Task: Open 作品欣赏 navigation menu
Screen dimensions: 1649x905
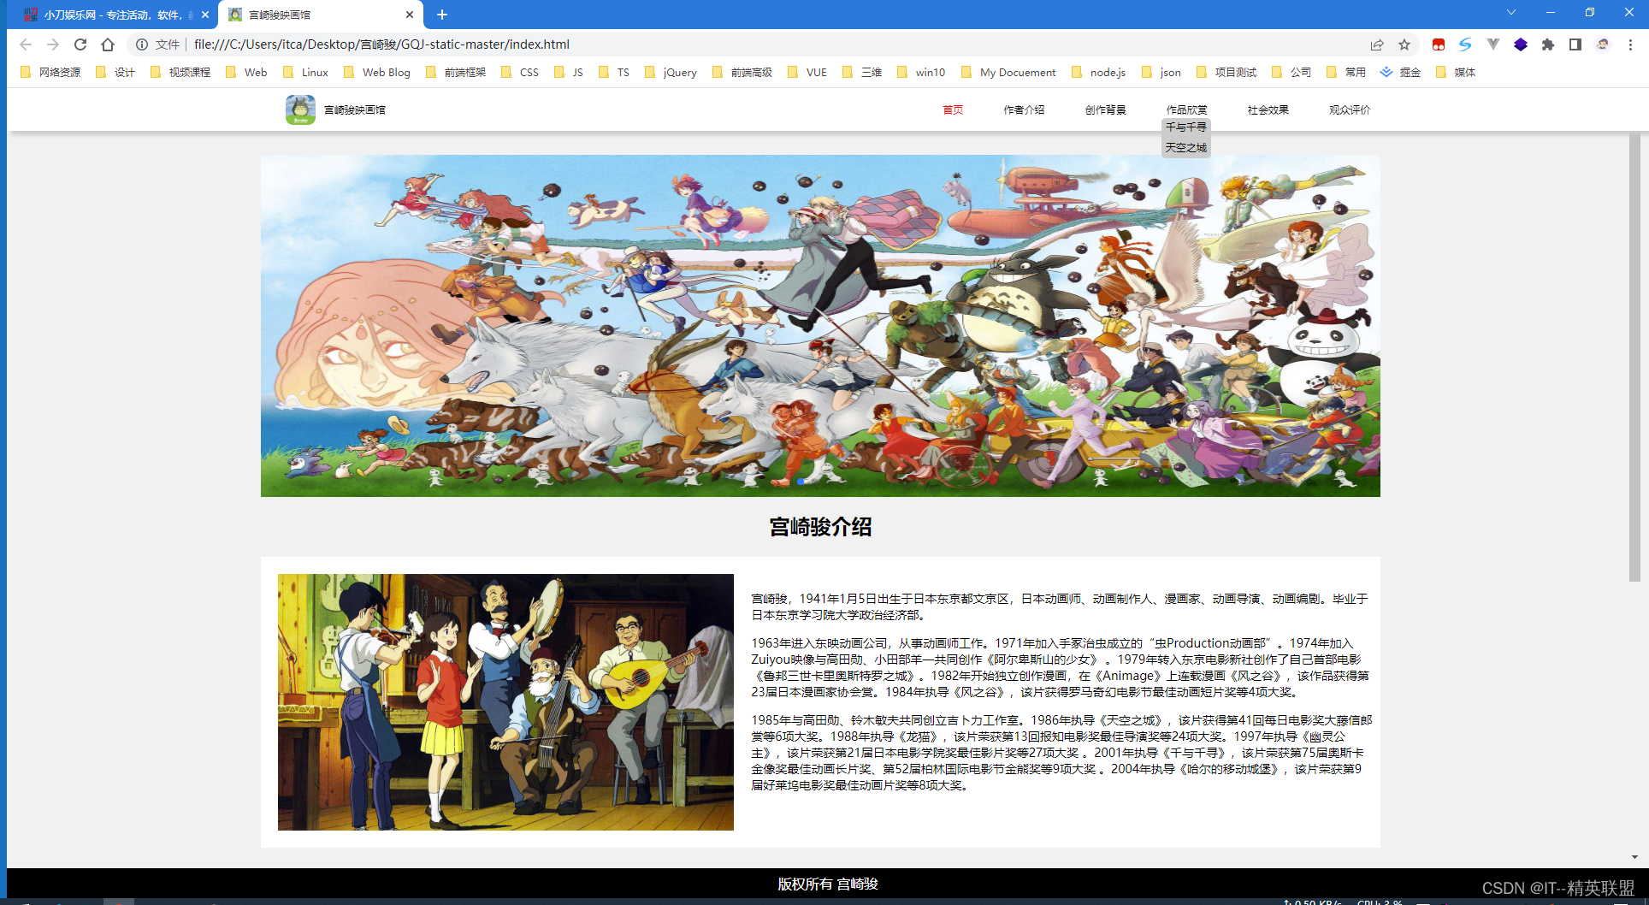Action: (1186, 109)
